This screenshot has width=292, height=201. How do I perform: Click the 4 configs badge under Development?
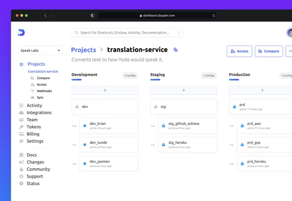pyautogui.click(x=130, y=76)
